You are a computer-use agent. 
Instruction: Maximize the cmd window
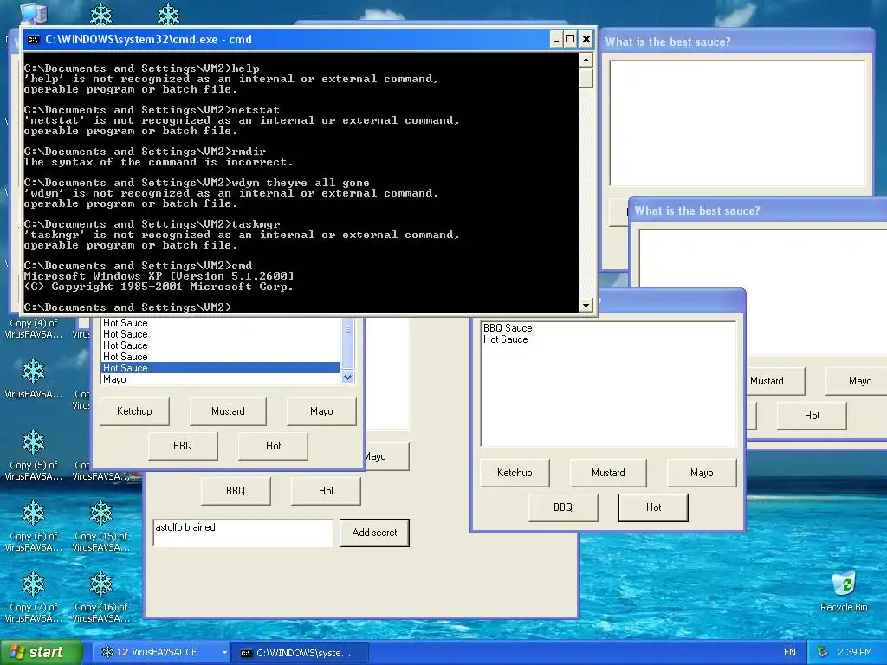pos(570,39)
